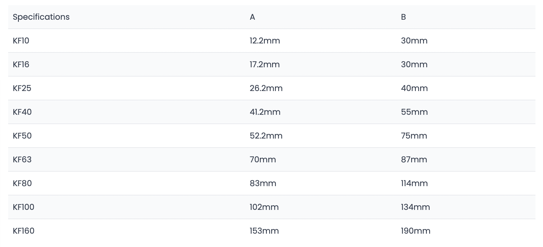
Task: Click the Specifications column header
Action: (41, 17)
